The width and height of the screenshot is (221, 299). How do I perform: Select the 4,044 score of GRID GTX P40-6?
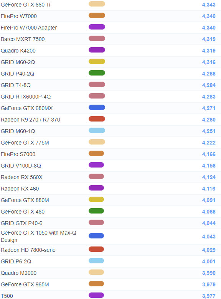(209, 223)
